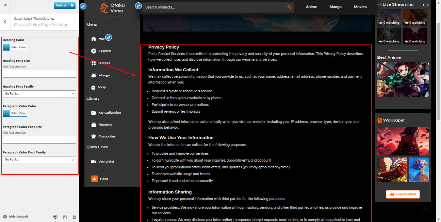This screenshot has width=441, height=222.
Task: Open the Anime navigation menu item
Action: coord(311,7)
